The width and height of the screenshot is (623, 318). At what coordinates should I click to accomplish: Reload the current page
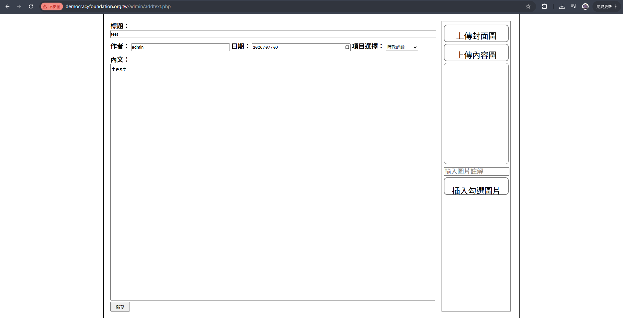[x=31, y=6]
